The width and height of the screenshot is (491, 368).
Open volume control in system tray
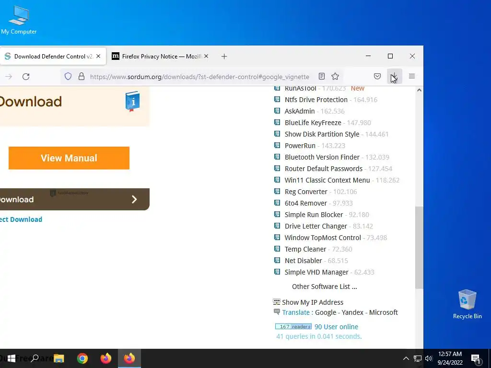point(429,358)
